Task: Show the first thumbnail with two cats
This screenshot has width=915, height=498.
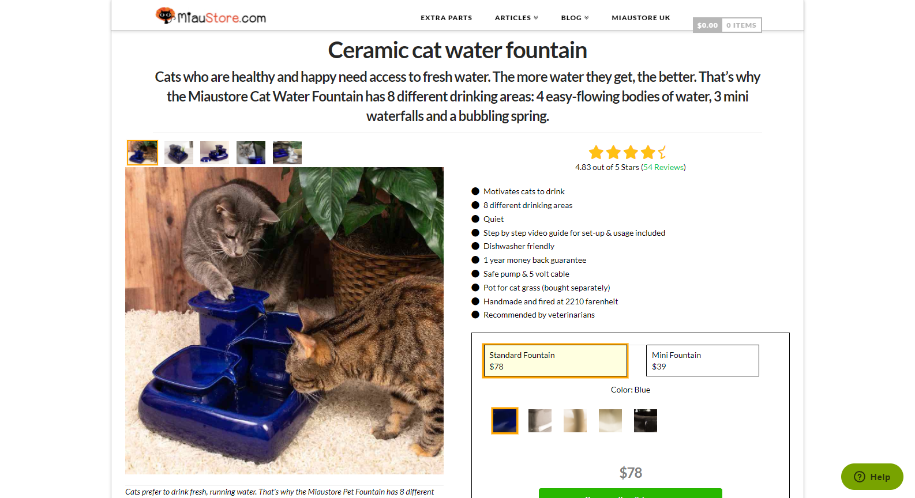Action: click(x=142, y=153)
